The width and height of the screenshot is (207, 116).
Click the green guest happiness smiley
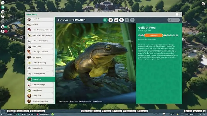pyautogui.click(x=53, y=114)
